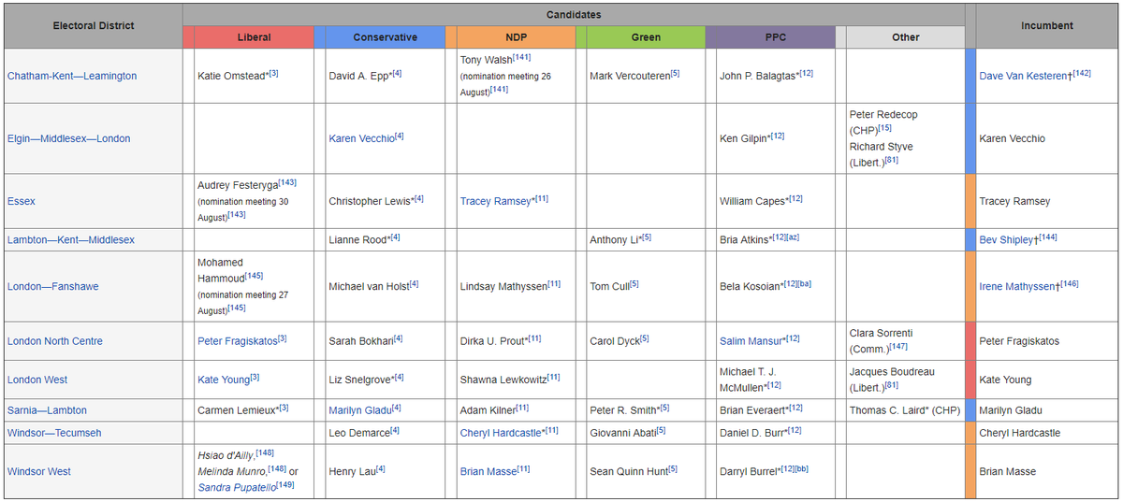Open the London—Fanshawe district link
This screenshot has height=502, width=1123.
point(53,286)
